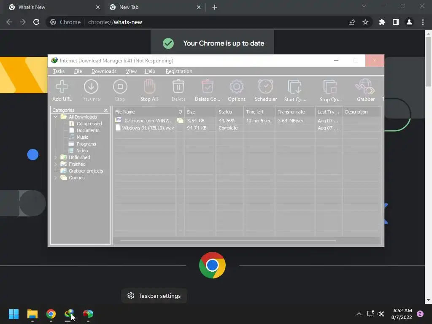The width and height of the screenshot is (432, 324).
Task: Sort by Size column header
Action: click(x=200, y=112)
